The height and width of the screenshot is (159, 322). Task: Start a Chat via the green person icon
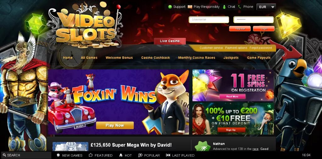click(224, 7)
